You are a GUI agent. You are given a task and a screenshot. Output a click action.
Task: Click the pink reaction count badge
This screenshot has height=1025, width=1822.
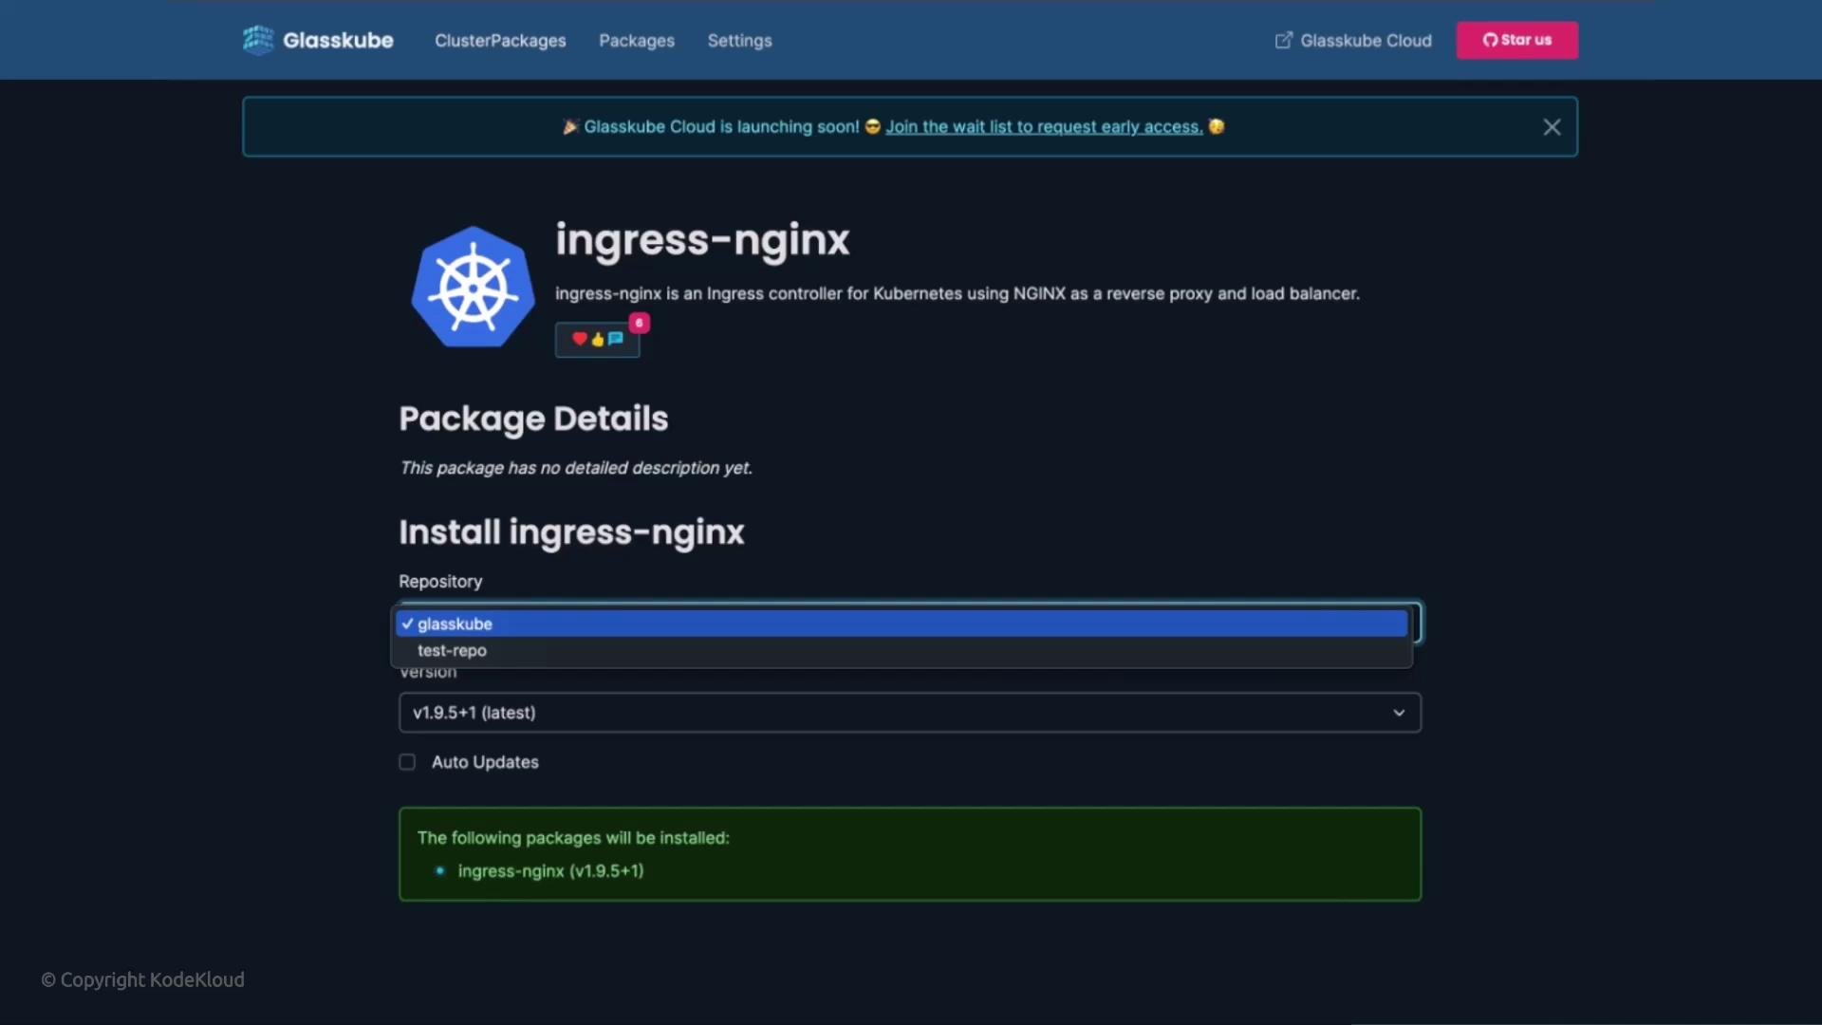click(640, 323)
